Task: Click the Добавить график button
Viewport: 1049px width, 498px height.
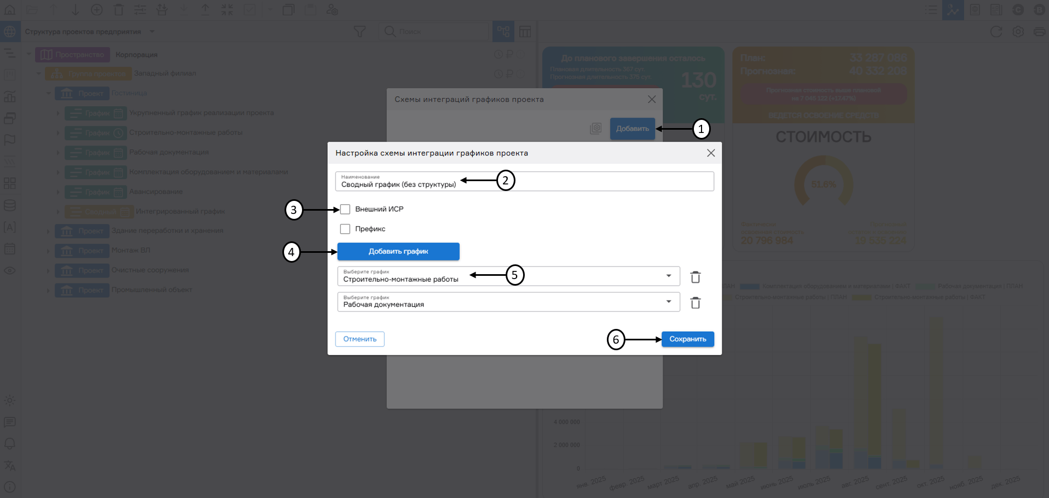Action: click(x=398, y=251)
